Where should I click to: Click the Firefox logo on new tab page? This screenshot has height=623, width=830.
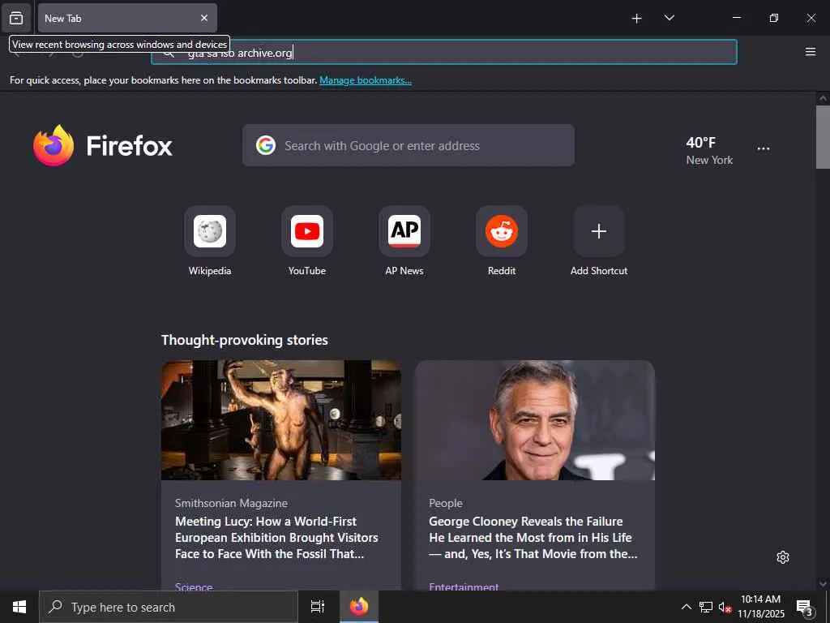103,146
